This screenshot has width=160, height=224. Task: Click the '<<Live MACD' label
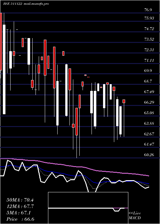pos(135,216)
